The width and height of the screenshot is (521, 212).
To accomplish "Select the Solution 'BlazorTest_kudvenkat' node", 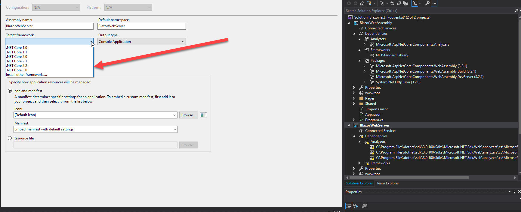I will pos(392,17).
